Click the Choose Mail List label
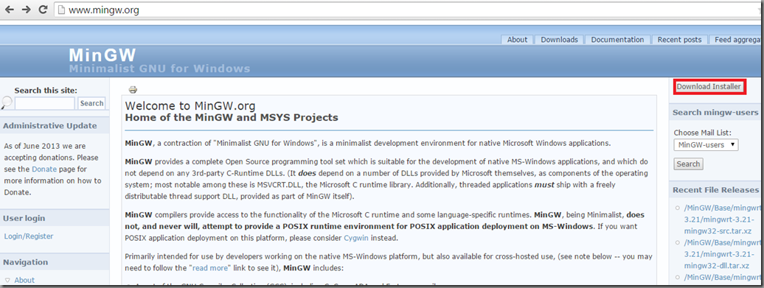Viewport: 764px width, 288px height. (703, 133)
